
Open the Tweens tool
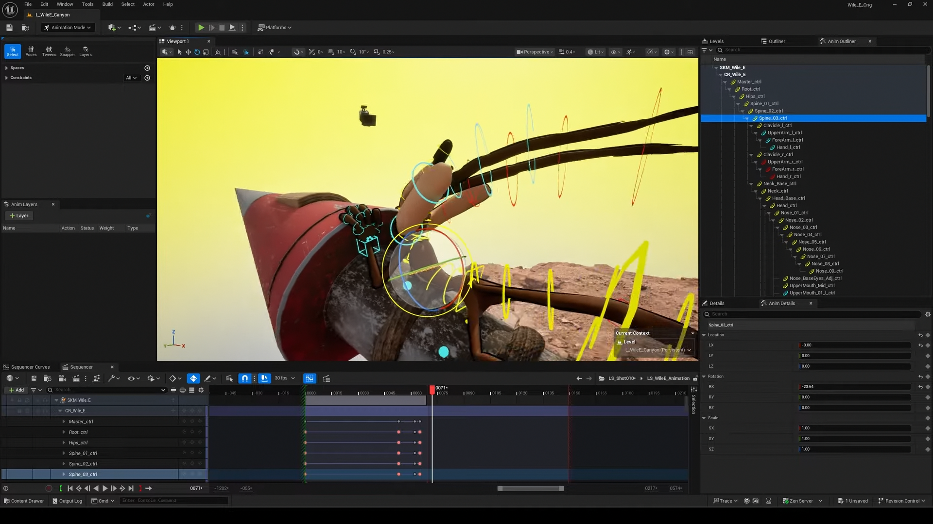point(49,51)
